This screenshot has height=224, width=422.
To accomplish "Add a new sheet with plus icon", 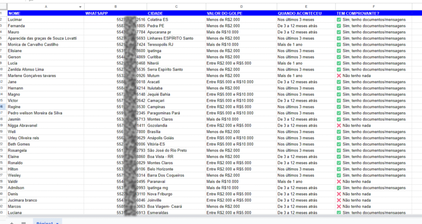I will click(12, 223).
